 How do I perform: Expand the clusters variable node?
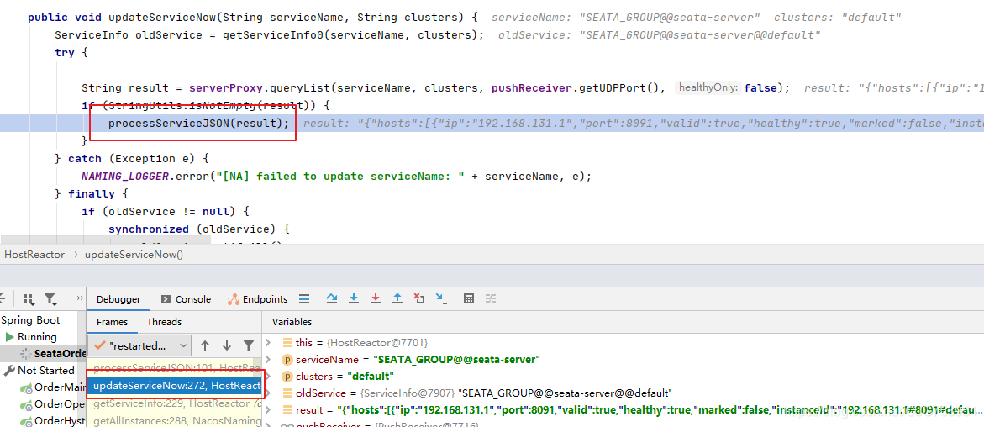tap(269, 377)
